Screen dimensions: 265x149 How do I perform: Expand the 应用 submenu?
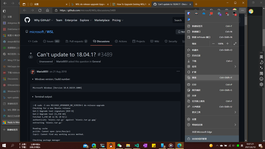[212, 67]
